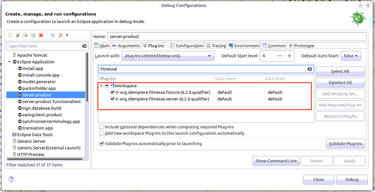Click the Show Command Line button
The height and width of the screenshot is (192, 375).
click(276, 161)
